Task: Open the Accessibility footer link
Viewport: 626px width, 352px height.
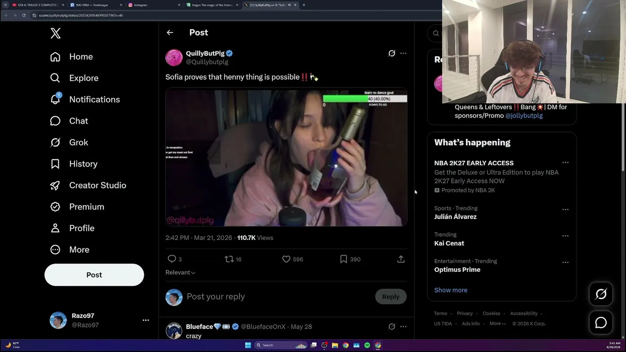Action: click(x=524, y=313)
